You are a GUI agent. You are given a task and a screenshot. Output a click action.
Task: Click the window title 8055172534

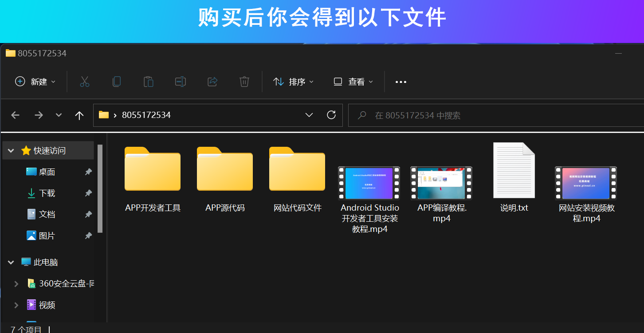(x=42, y=53)
